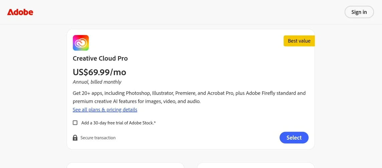Click the 'Add a 30-day free trial' label
Image resolution: width=382 pixels, height=168 pixels.
[x=119, y=123]
